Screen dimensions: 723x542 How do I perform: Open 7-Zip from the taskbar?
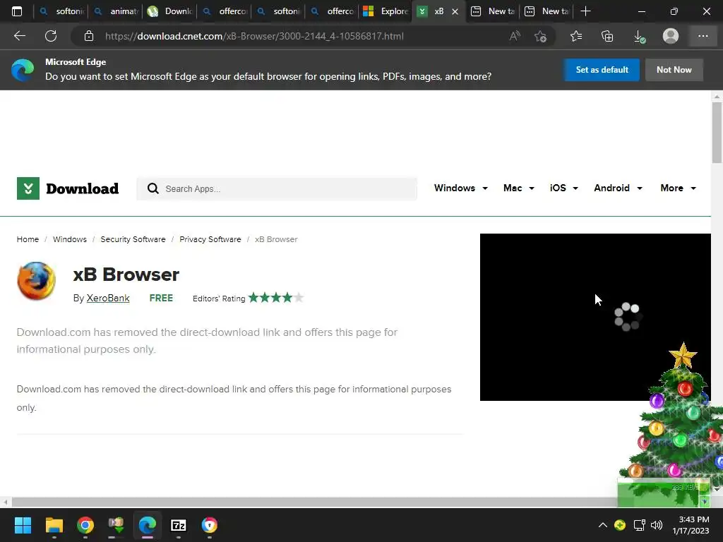point(179,525)
